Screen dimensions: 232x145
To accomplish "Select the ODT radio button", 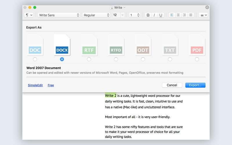I will pyautogui.click(x=143, y=59).
